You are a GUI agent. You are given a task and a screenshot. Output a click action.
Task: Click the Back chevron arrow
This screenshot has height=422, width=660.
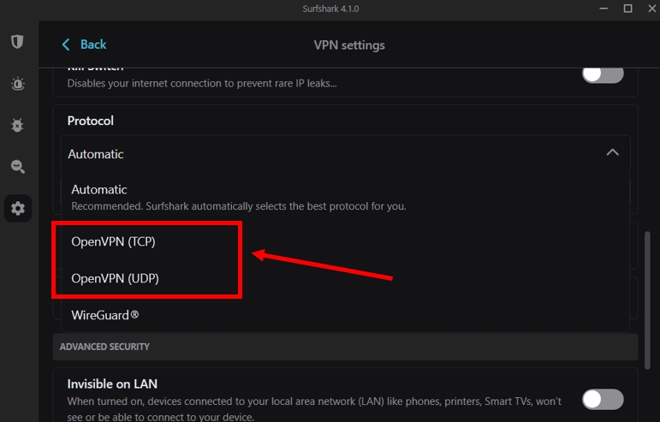point(66,45)
